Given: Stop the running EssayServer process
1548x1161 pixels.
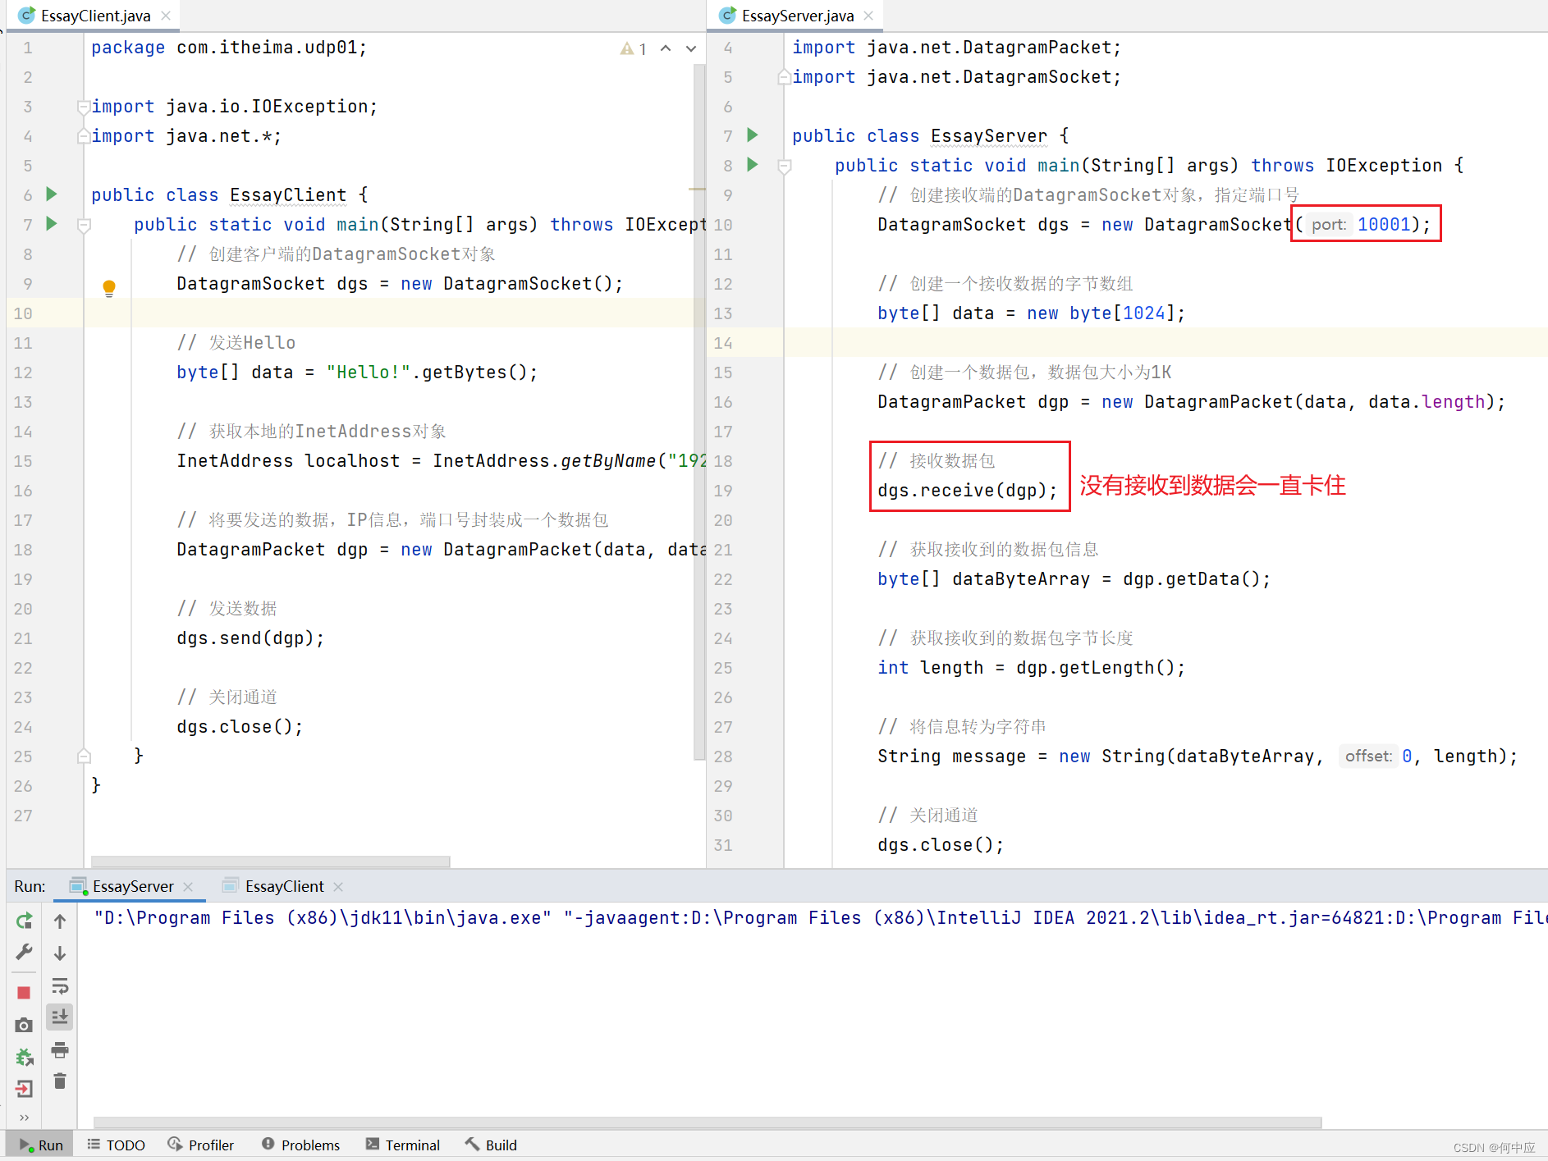Looking at the screenshot, I should [x=24, y=993].
